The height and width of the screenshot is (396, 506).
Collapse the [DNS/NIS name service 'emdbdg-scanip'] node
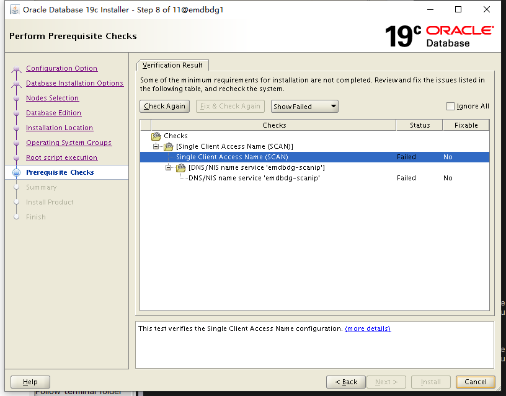click(169, 167)
